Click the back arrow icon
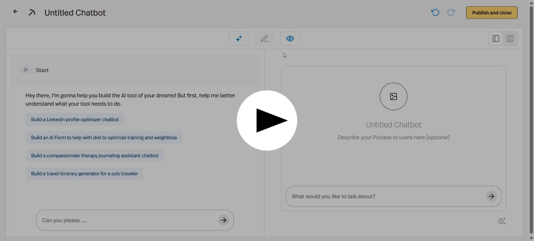 coord(15,12)
